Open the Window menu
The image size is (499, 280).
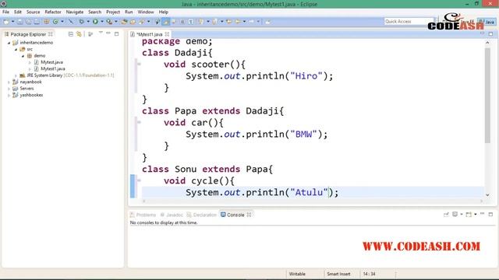click(146, 12)
